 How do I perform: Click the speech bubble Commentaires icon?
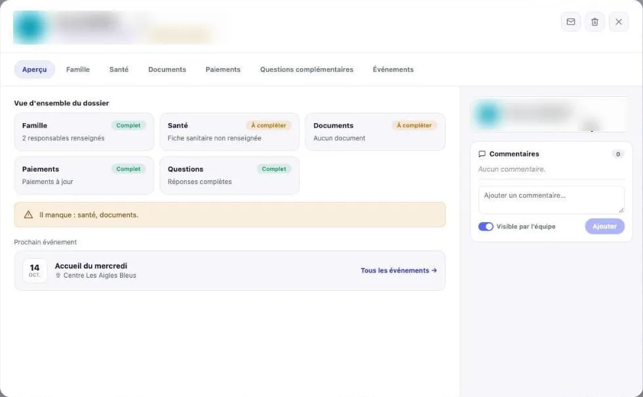pos(482,154)
